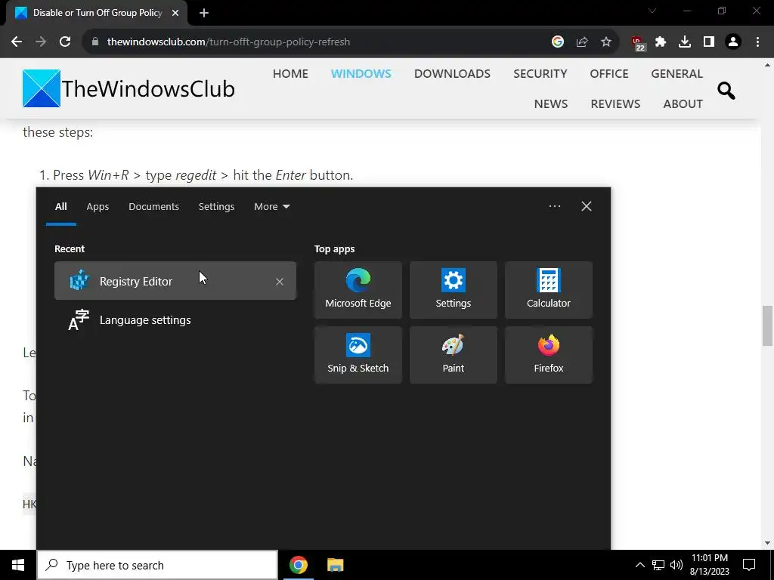Viewport: 774px width, 580px height.
Task: Toggle Chrome side panel
Action: pos(709,42)
